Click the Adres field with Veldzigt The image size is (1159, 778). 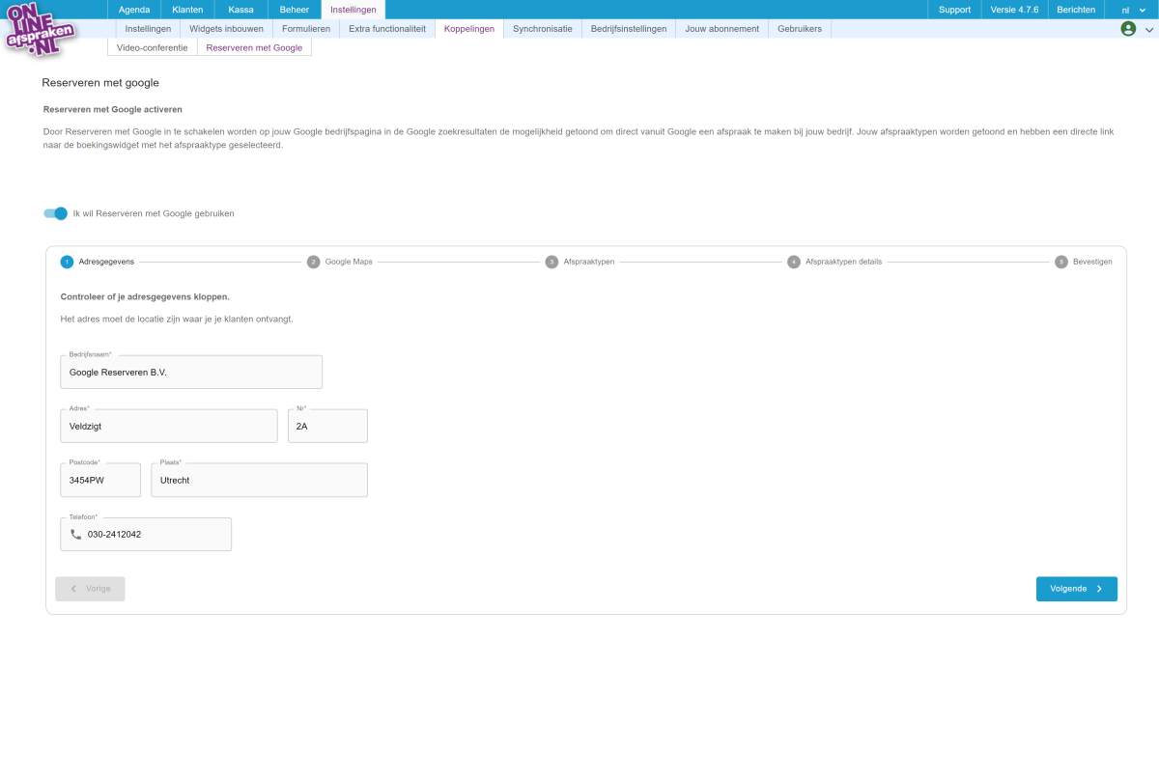[169, 426]
